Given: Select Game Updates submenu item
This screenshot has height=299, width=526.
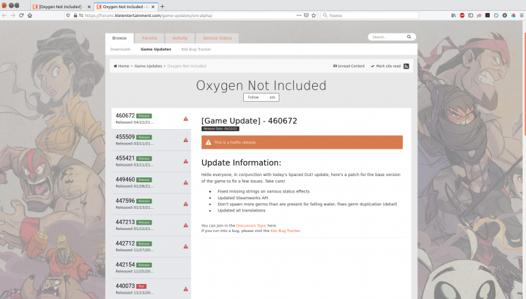Looking at the screenshot, I should pos(156,49).
